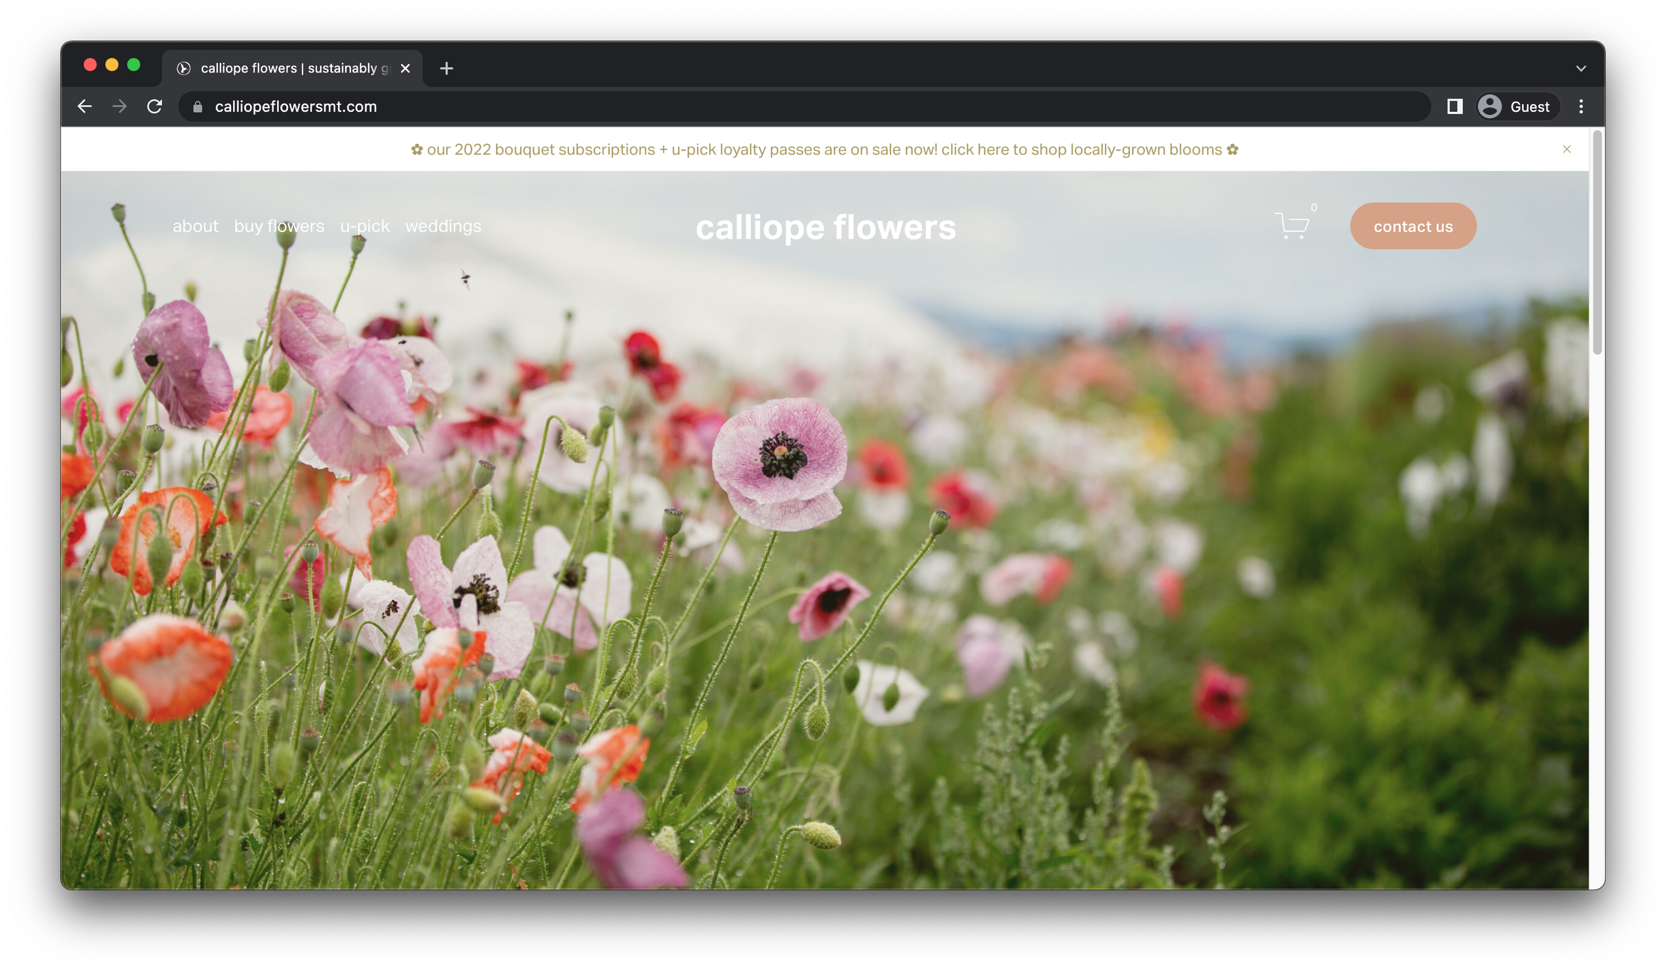Screen dimensions: 1666x970
Task: Go to the u-pick page
Action: click(365, 227)
